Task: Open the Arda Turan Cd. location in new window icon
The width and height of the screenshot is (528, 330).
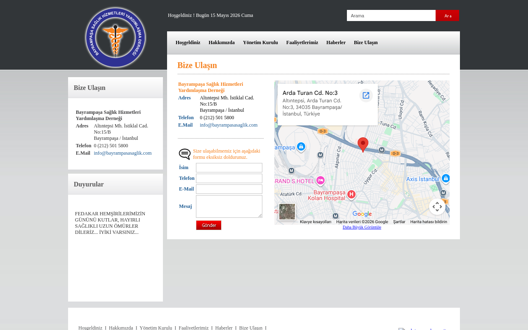Action: (366, 95)
